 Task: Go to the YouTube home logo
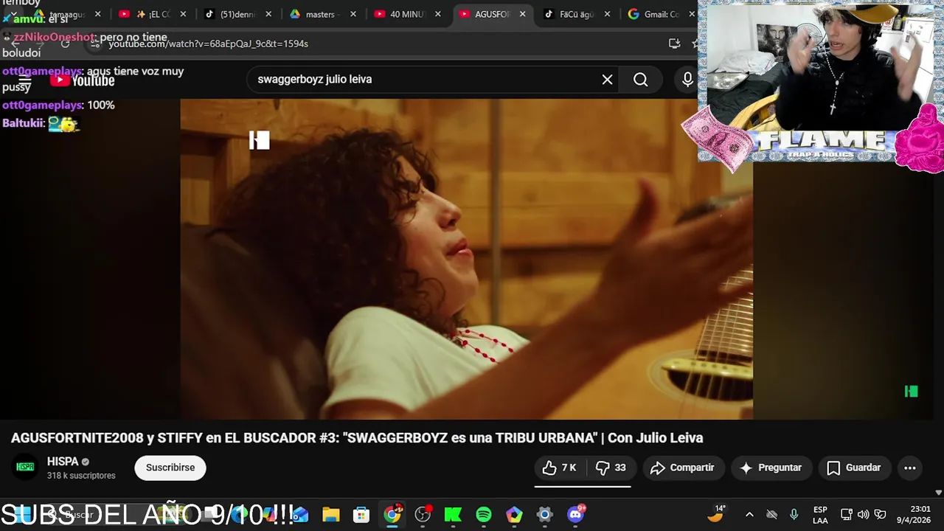[x=82, y=80]
